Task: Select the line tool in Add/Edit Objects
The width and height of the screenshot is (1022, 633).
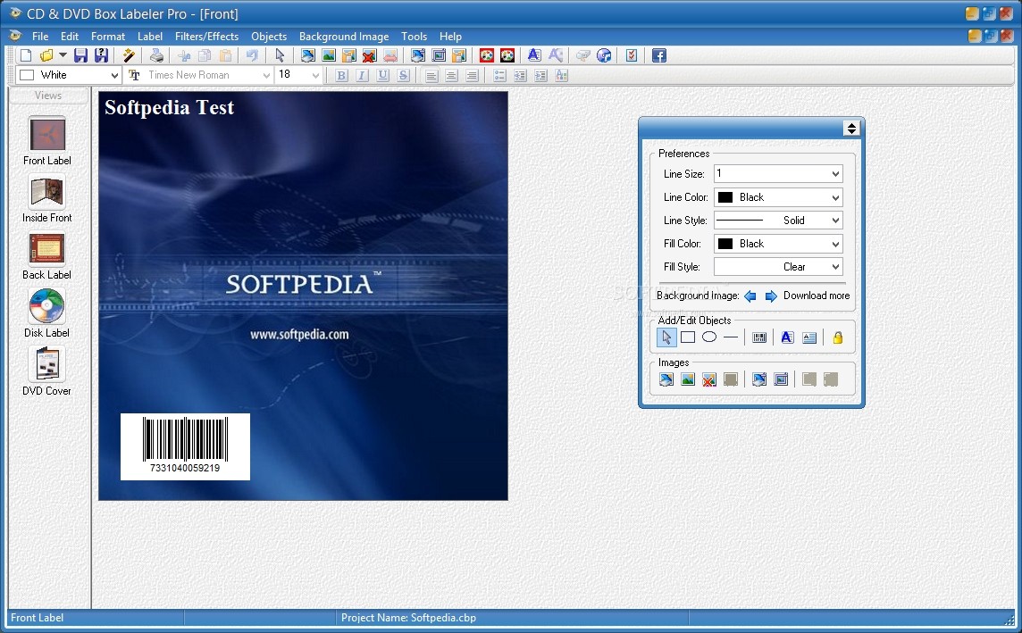Action: [731, 337]
